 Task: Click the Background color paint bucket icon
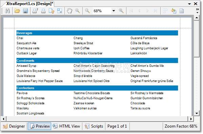[x=174, y=11]
